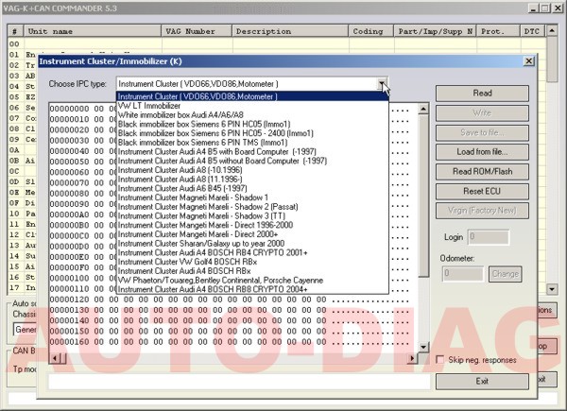Image resolution: width=567 pixels, height=411 pixels.
Task: Enable Skip neg. responses checkbox
Action: (440, 360)
